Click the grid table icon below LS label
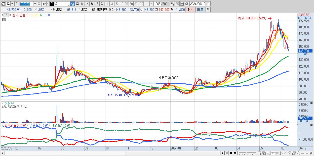314x156 pixels. pyautogui.click(x=4, y=19)
